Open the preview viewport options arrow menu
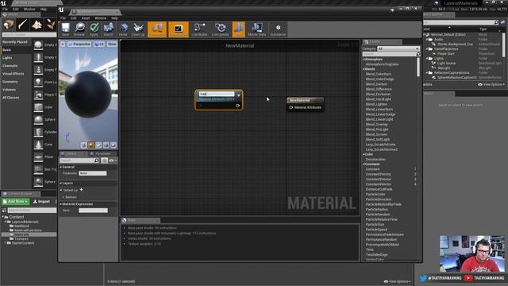The height and width of the screenshot is (286, 508). click(x=63, y=44)
